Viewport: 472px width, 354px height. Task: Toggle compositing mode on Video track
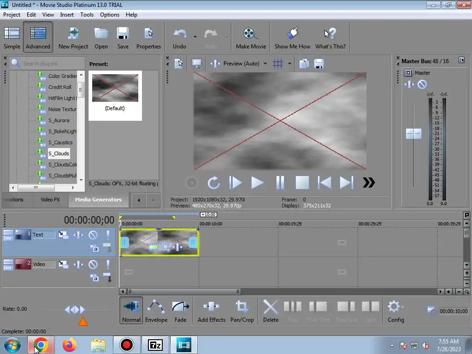click(94, 278)
